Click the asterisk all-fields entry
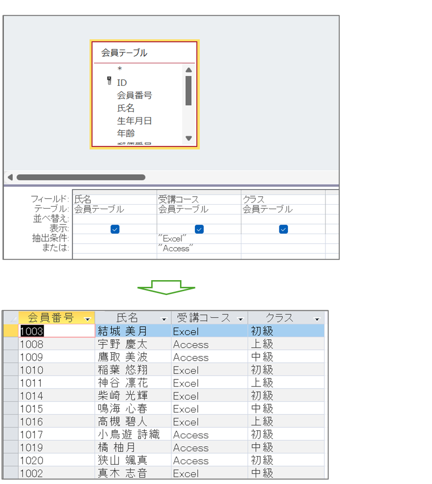The width and height of the screenshot is (432, 484). (x=120, y=70)
